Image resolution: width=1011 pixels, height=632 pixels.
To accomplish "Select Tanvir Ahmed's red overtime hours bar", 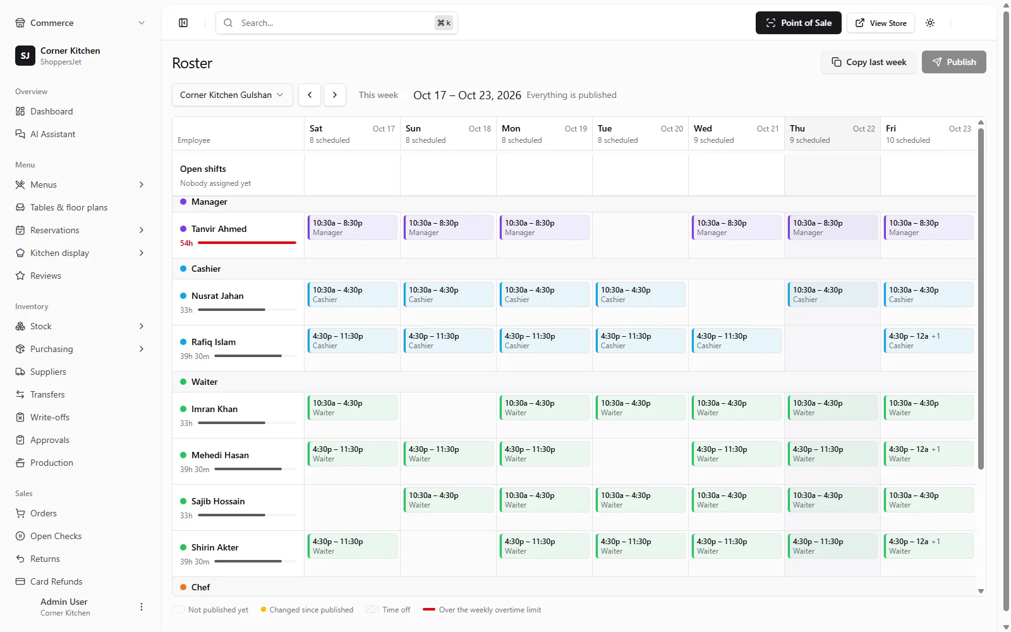I will pyautogui.click(x=247, y=243).
